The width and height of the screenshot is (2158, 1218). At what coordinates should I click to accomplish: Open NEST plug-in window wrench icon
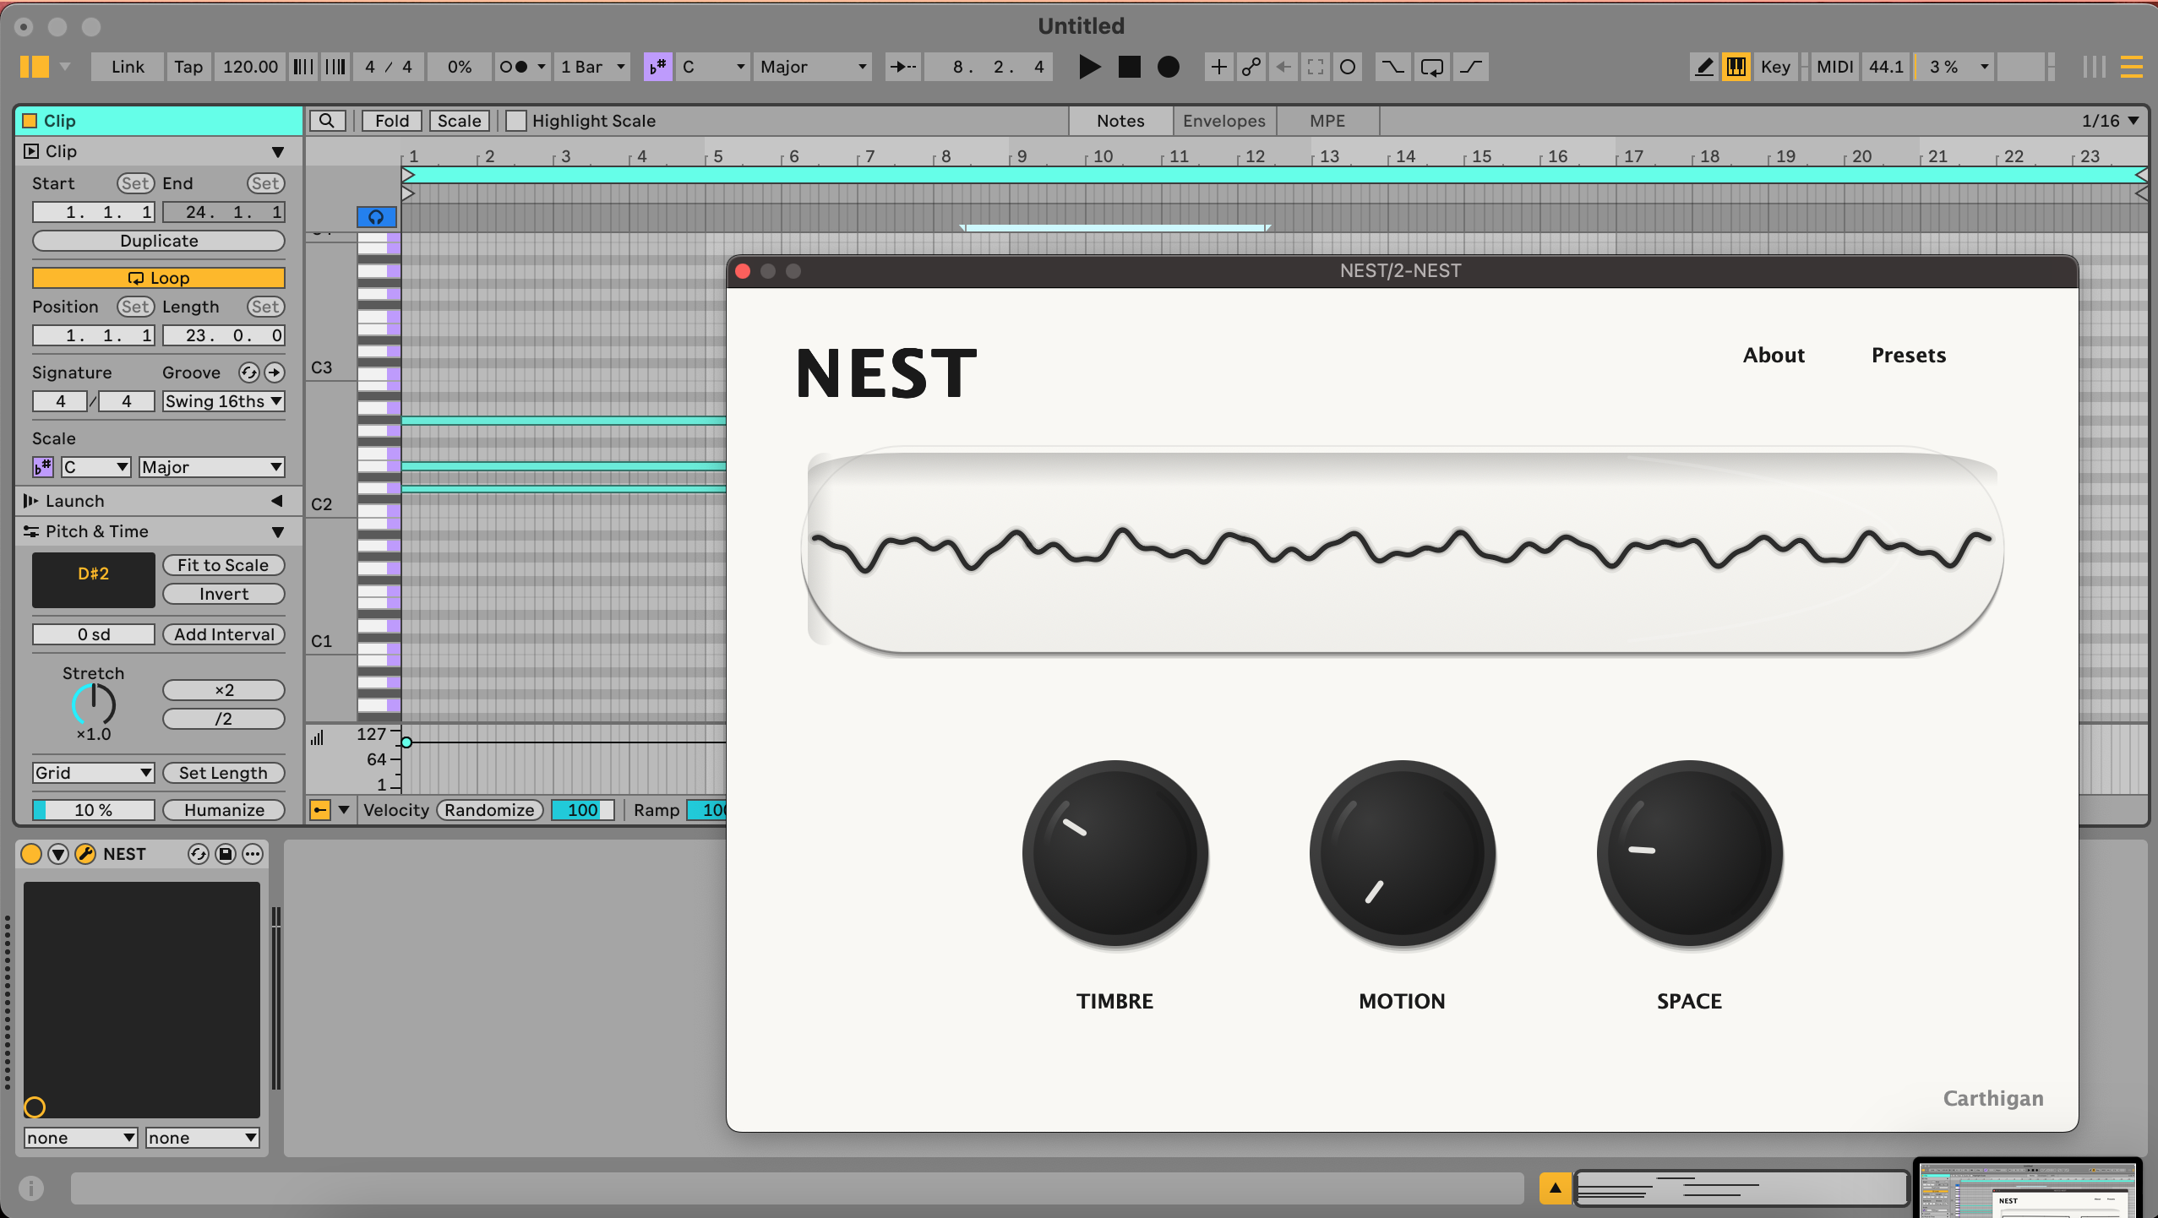click(x=85, y=854)
